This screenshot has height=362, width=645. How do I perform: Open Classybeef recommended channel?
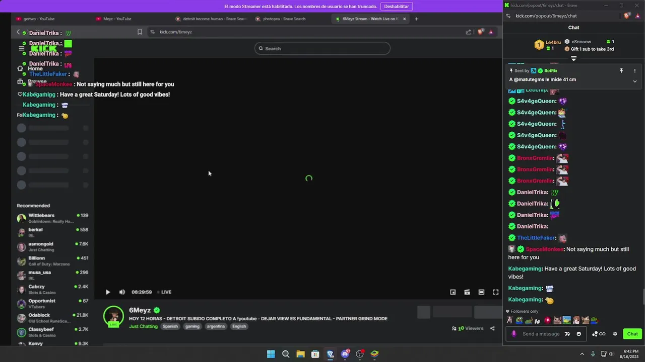pos(52,332)
